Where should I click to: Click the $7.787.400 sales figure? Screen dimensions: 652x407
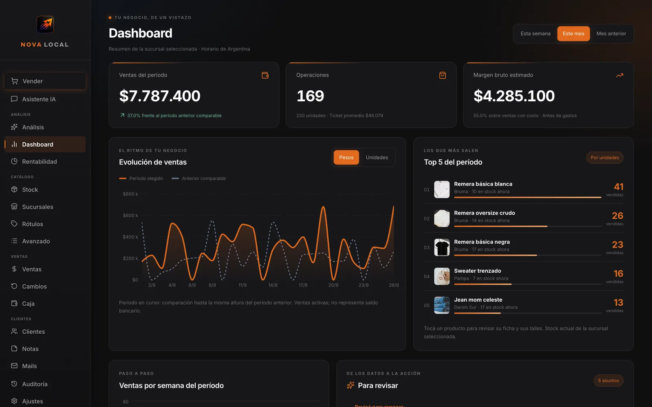[x=160, y=96]
